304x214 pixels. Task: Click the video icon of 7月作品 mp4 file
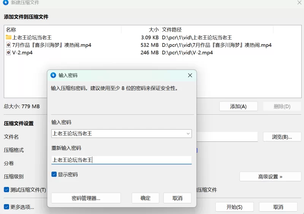click(x=9, y=45)
